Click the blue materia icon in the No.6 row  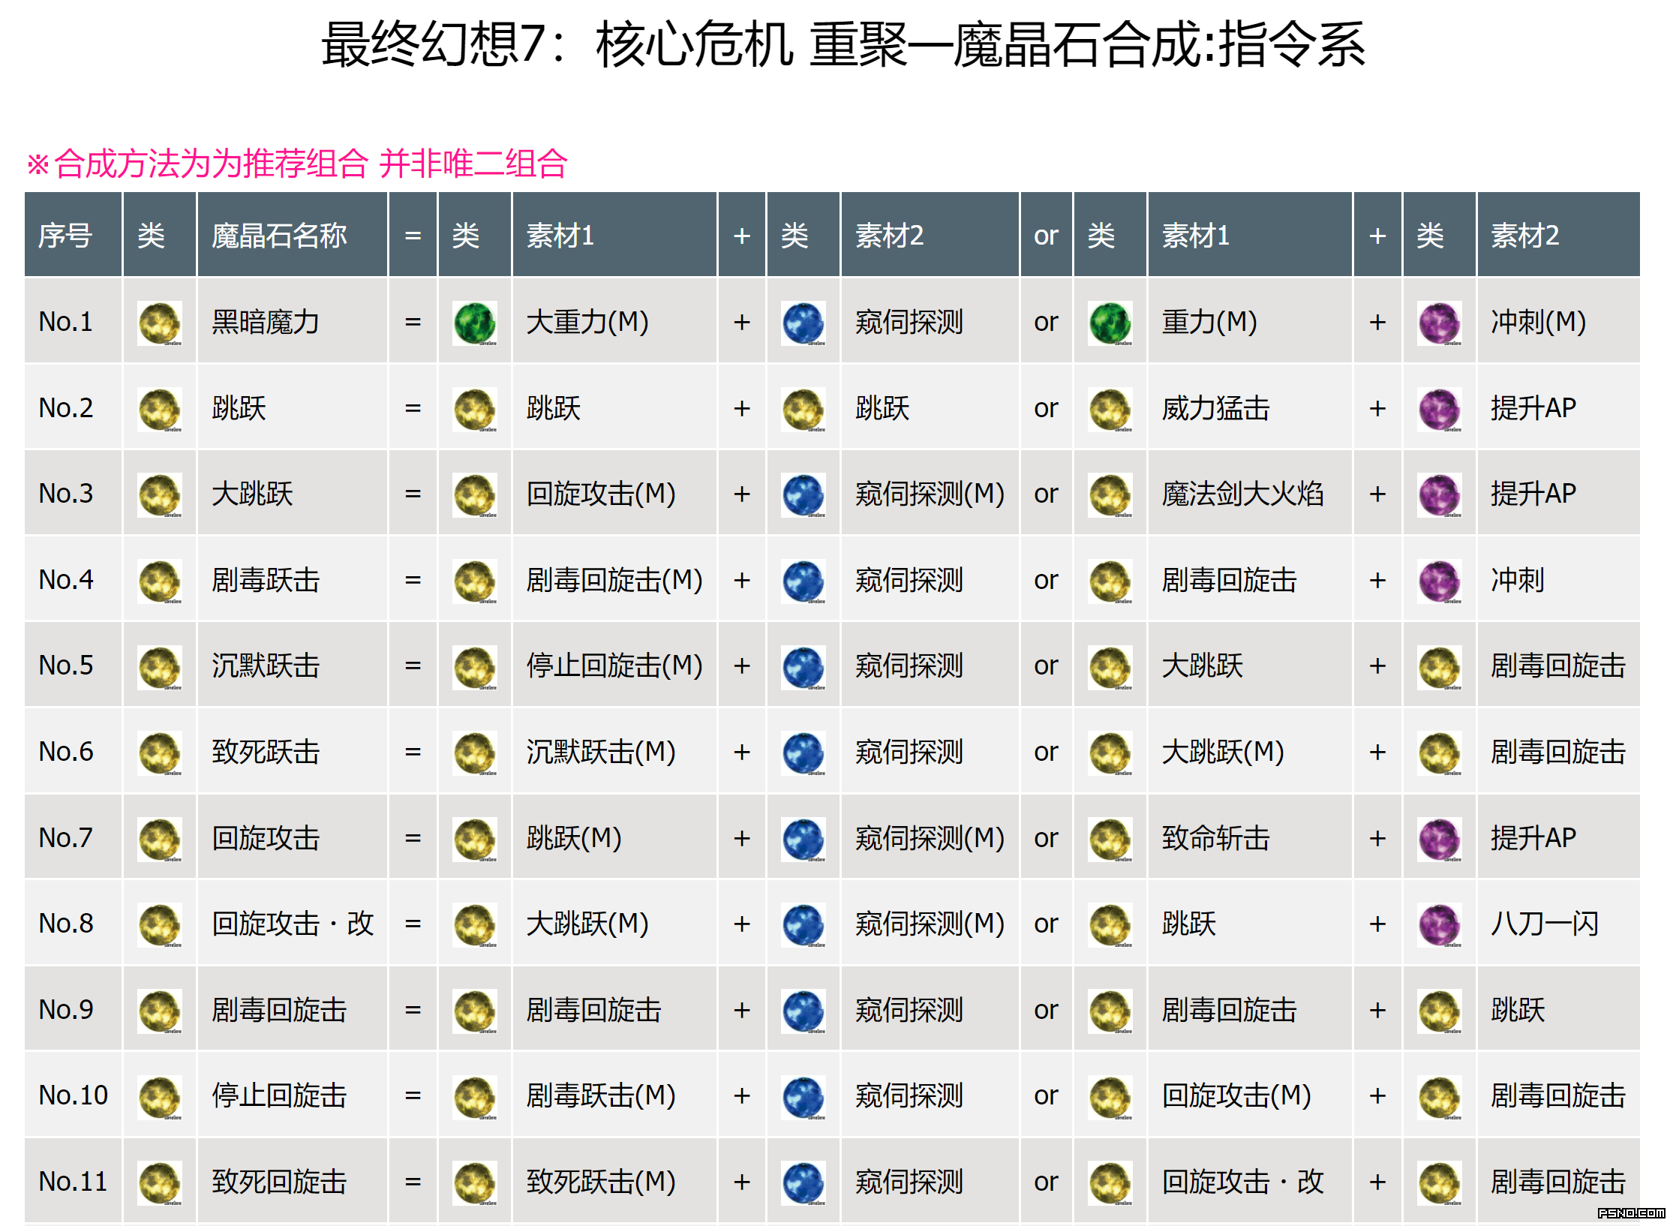point(803,753)
